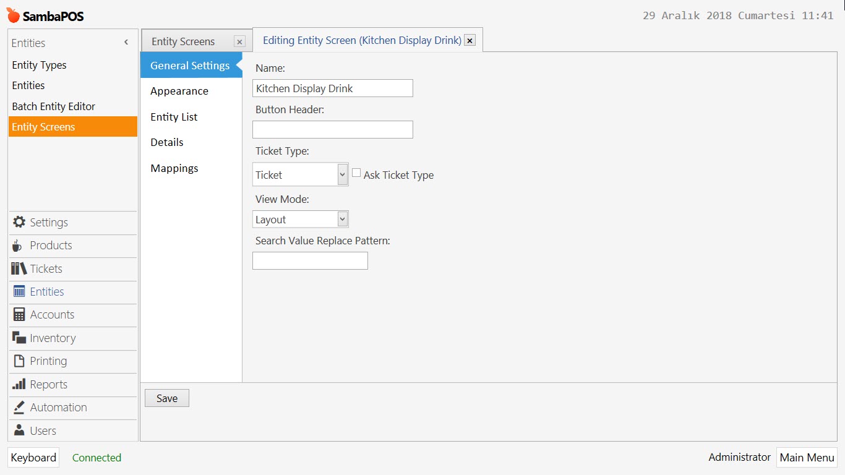
Task: Open Users via the person icon
Action: pos(19,430)
